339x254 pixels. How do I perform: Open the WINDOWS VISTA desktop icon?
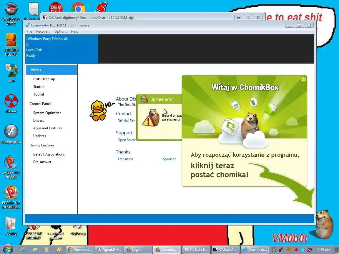[11, 14]
